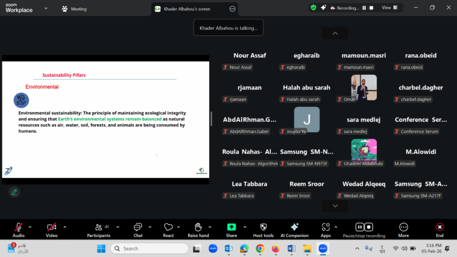
Task: Expand the arrow next to Audio
Action: tap(30, 227)
